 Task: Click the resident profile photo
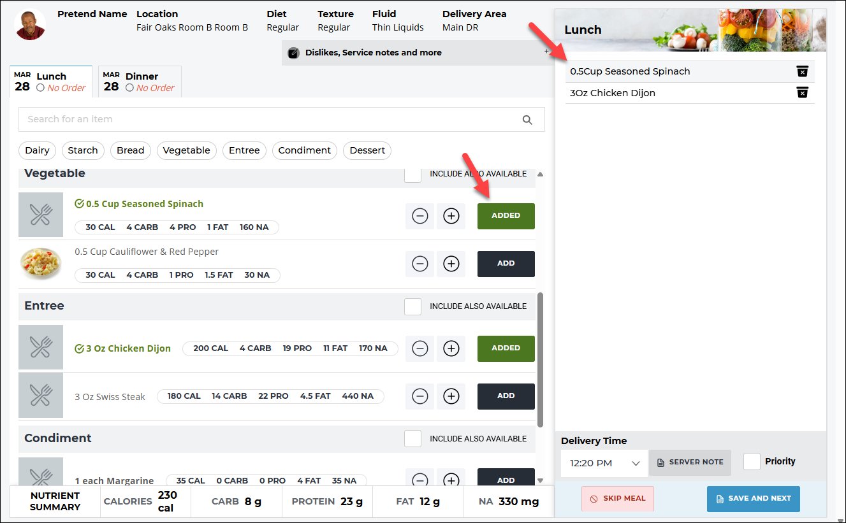[x=30, y=25]
